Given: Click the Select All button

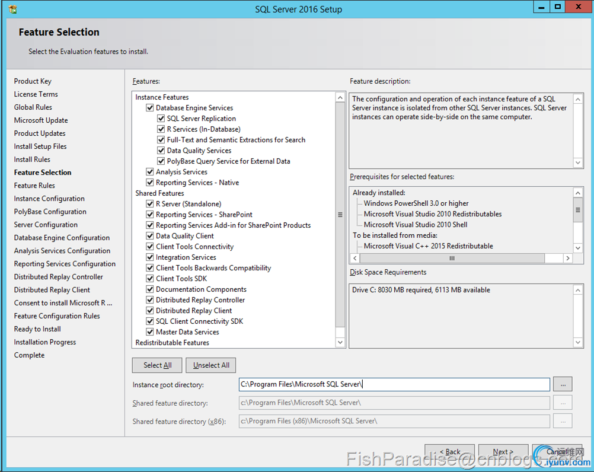Looking at the screenshot, I should click(x=157, y=365).
